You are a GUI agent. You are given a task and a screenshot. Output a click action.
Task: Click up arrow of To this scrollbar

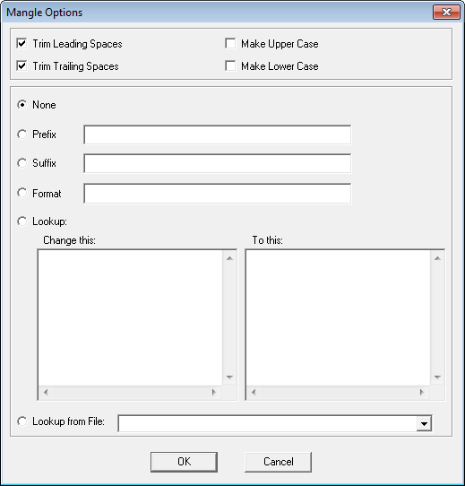[x=437, y=258]
